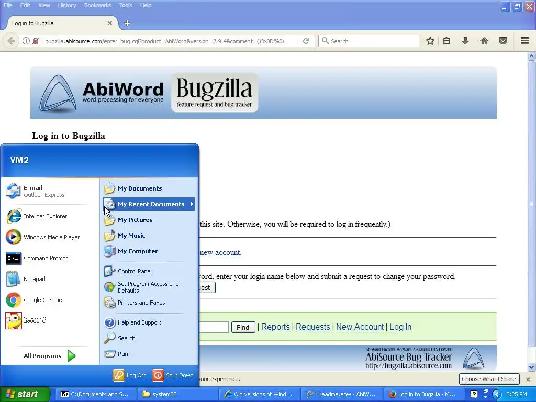536x402 pixels.
Task: Open My Pictures folder
Action: pyautogui.click(x=149, y=220)
